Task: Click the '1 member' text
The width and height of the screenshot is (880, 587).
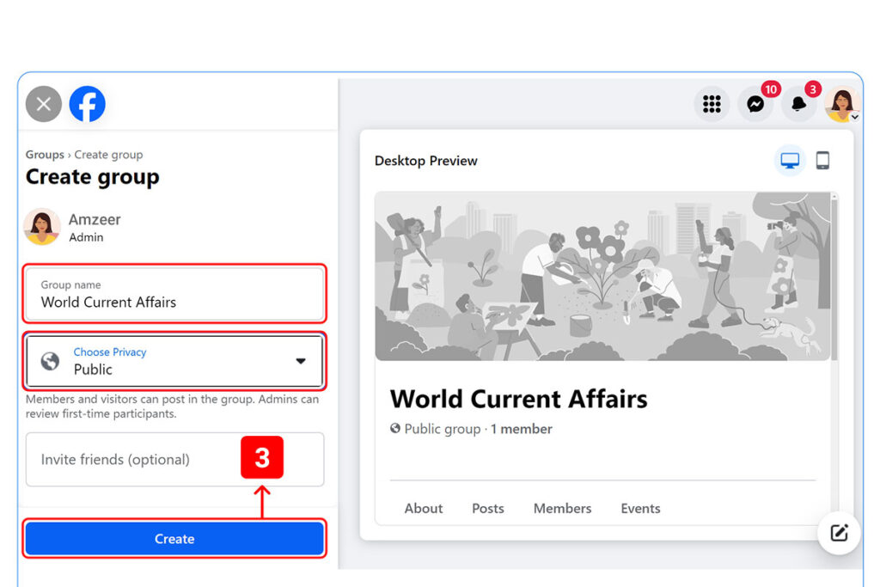Action: point(522,429)
